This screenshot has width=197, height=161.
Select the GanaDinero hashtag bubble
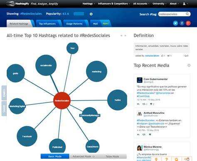92,146
